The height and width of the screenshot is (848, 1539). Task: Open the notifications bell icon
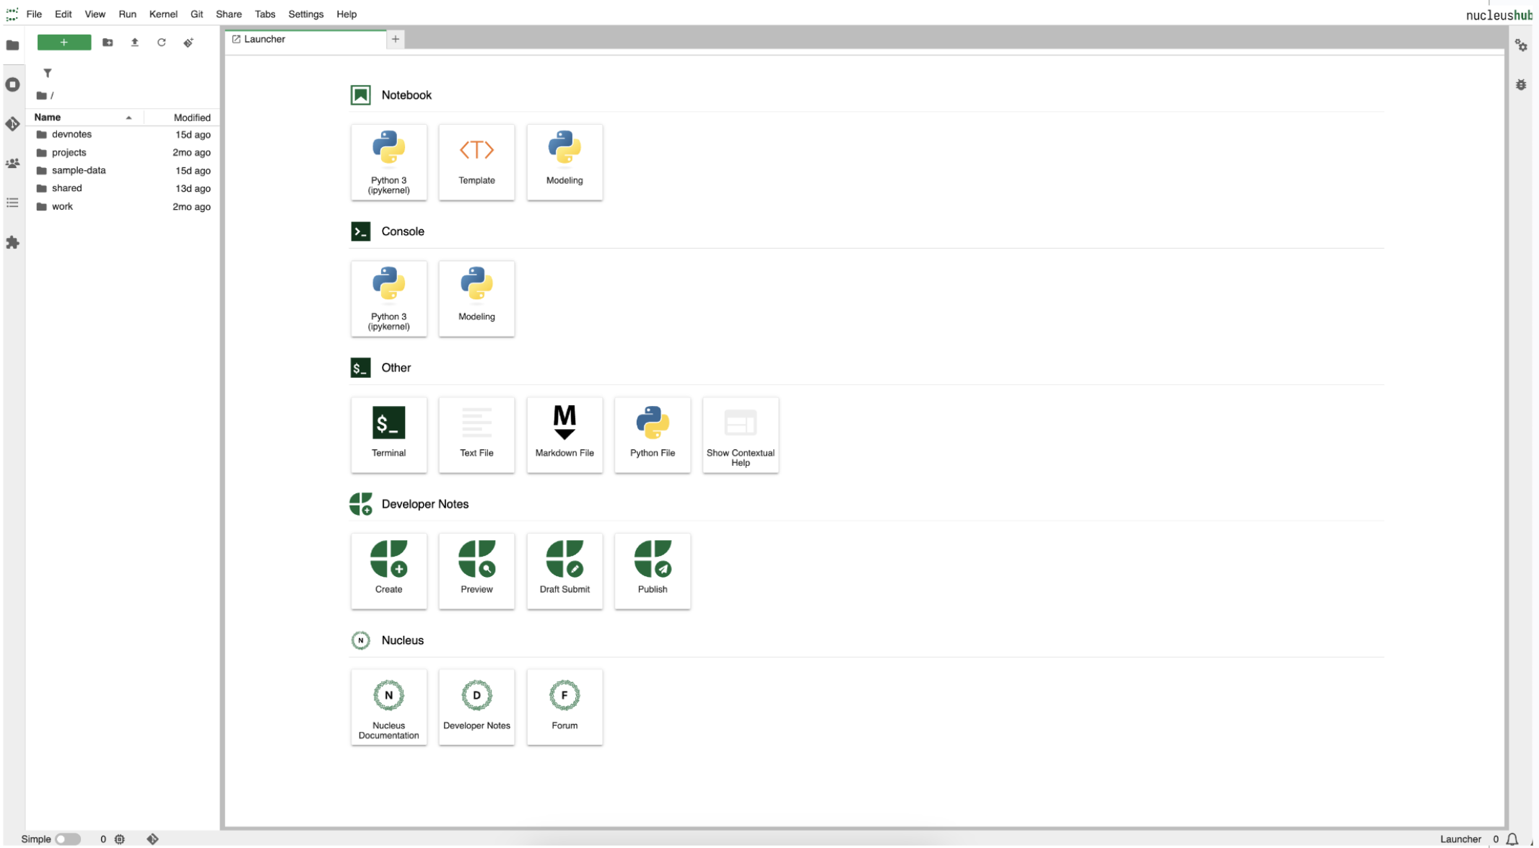coord(1512,839)
